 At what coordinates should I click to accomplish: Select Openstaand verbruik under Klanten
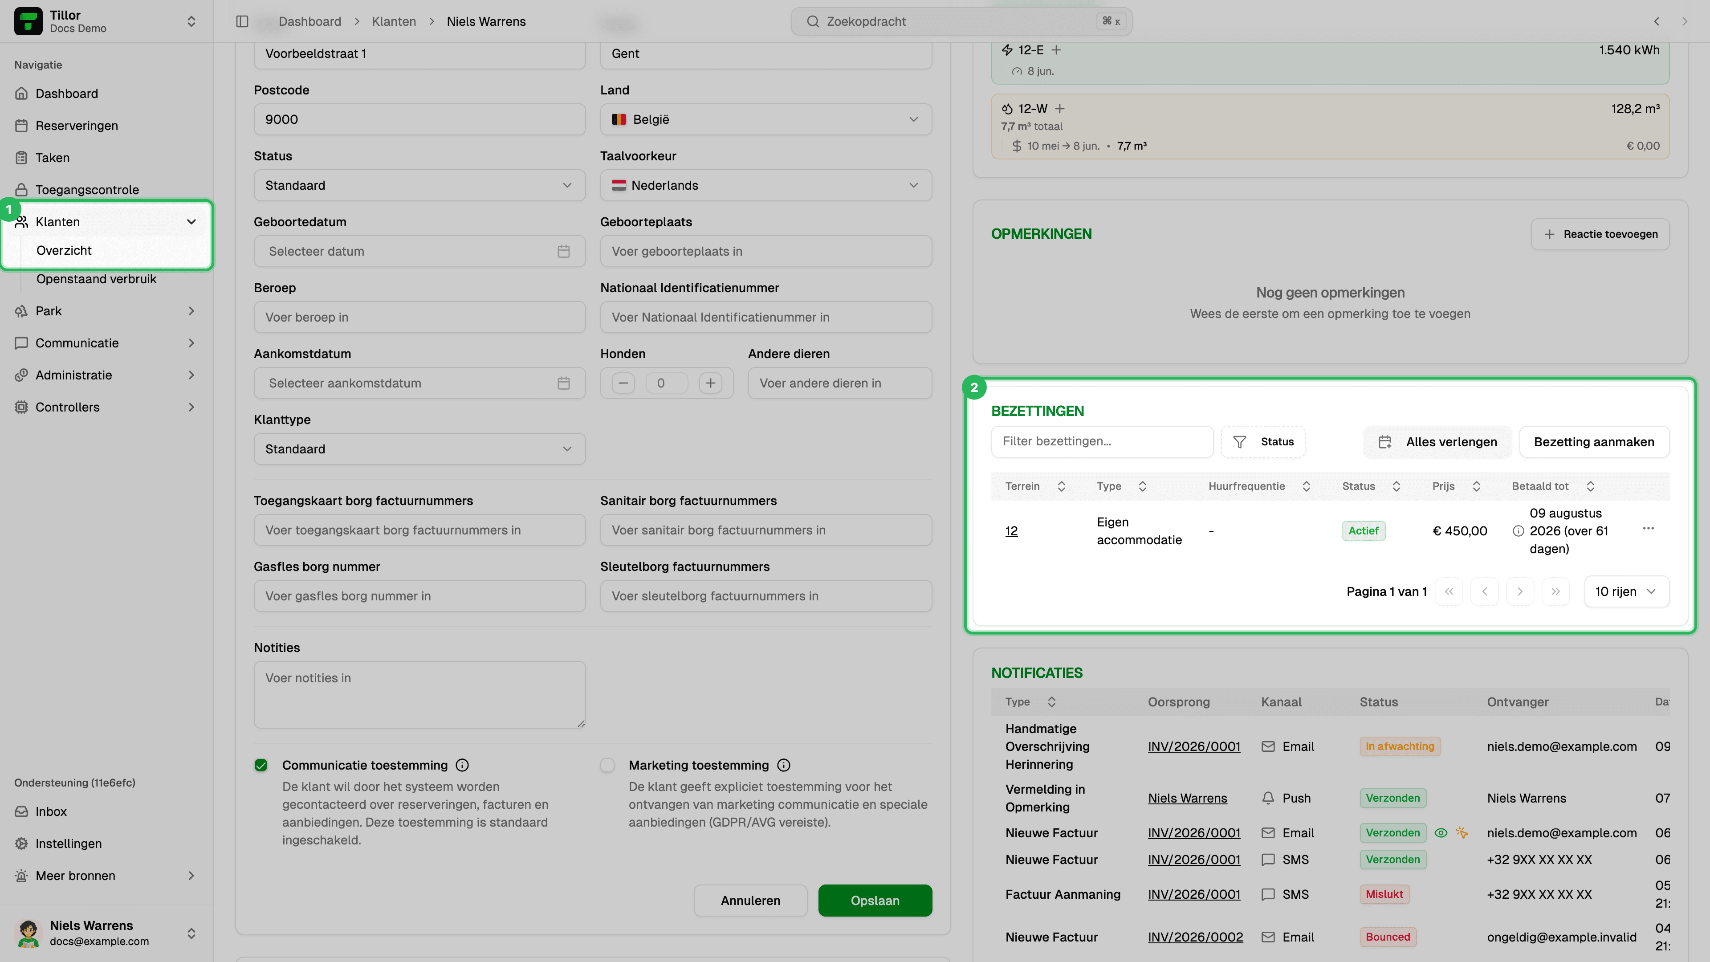(96, 279)
